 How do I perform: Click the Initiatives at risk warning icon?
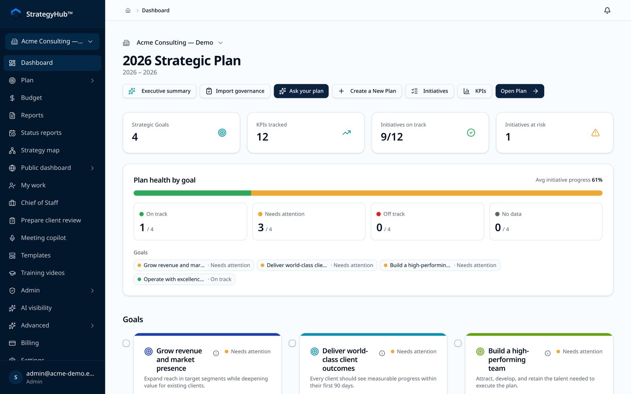point(596,133)
